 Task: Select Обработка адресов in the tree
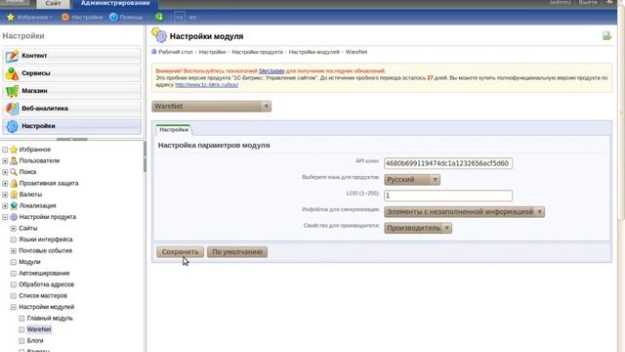(46, 285)
